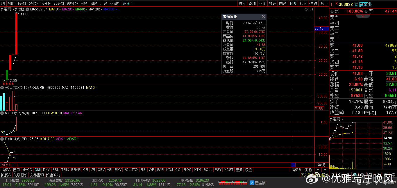Image resolution: width=397 pixels, height=188 pixels.
Task: Select MACD indicator tab
Action: click(27, 170)
